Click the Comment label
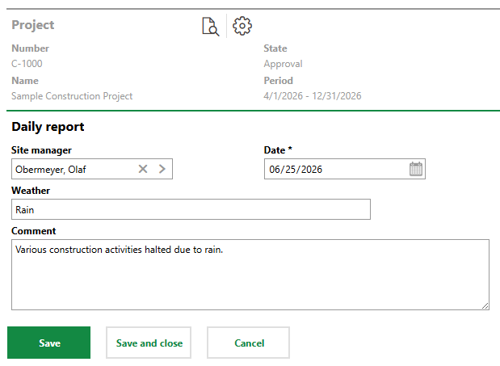Image resolution: width=500 pixels, height=366 pixels. tap(33, 231)
